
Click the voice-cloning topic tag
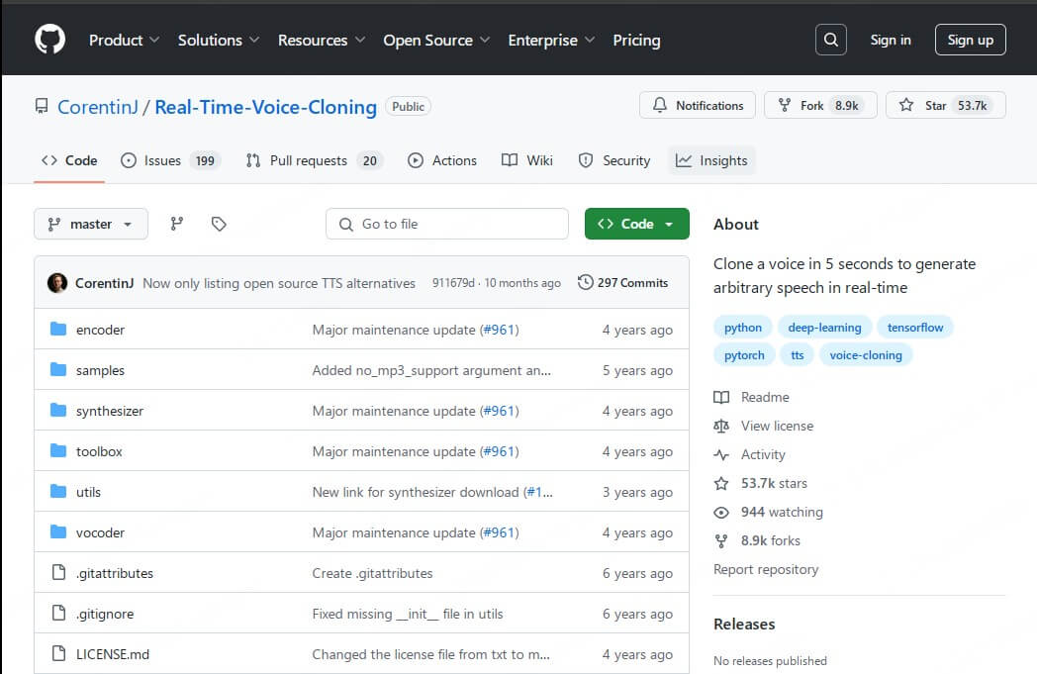point(866,355)
